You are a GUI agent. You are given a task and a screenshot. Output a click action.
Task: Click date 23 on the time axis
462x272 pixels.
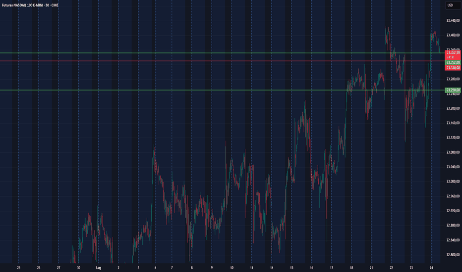[411, 268]
